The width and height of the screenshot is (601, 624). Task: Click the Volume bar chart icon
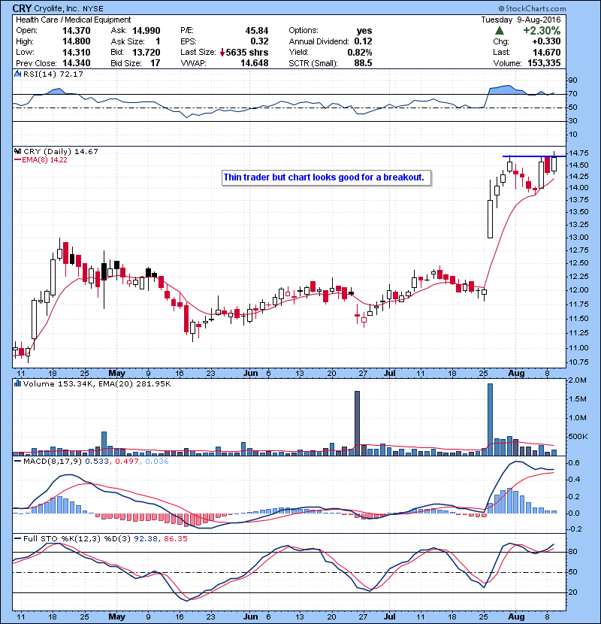click(x=17, y=383)
